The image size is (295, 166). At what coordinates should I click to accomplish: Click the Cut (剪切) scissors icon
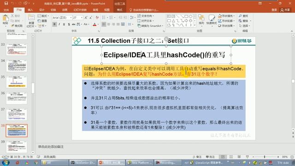pos(12,16)
